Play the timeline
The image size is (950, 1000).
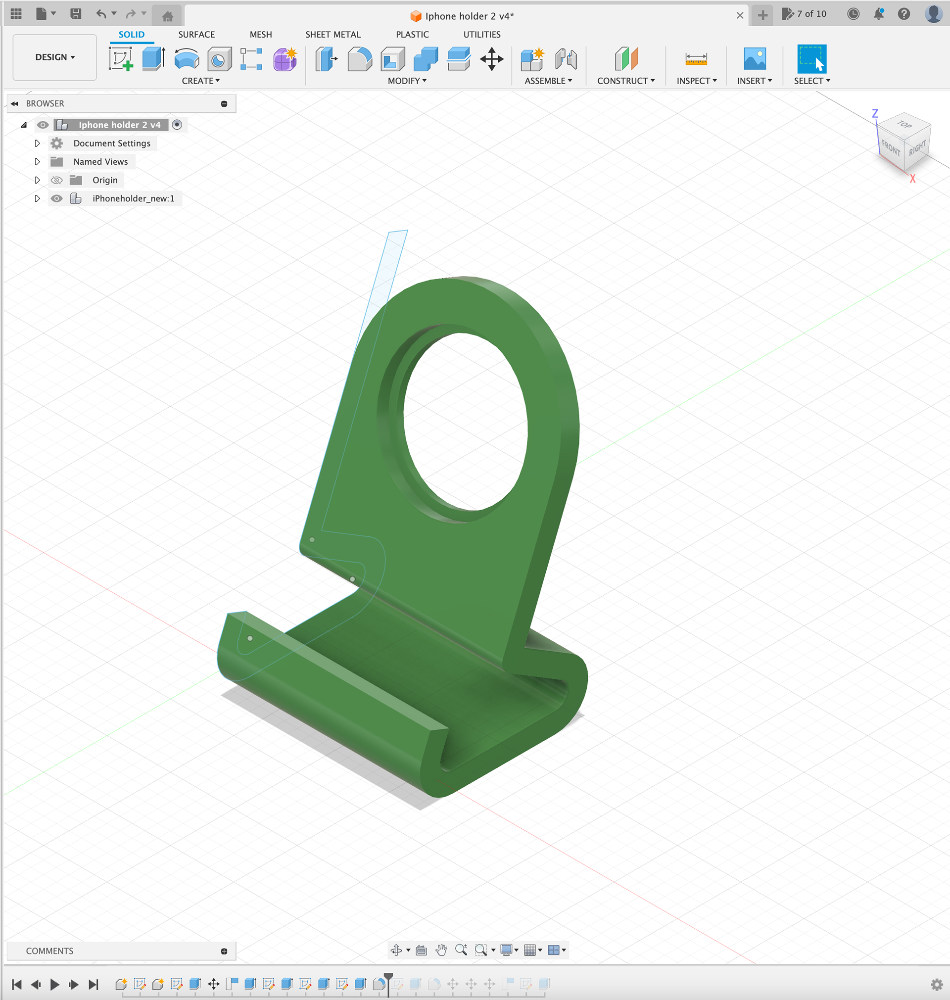55,984
